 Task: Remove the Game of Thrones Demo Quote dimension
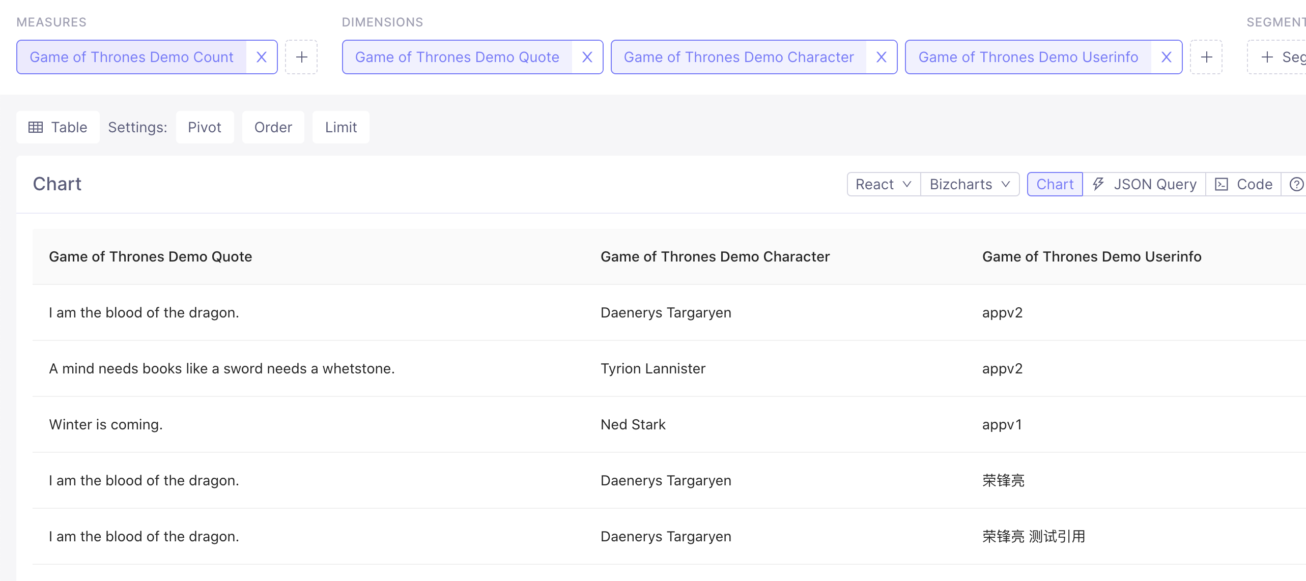[x=587, y=57]
